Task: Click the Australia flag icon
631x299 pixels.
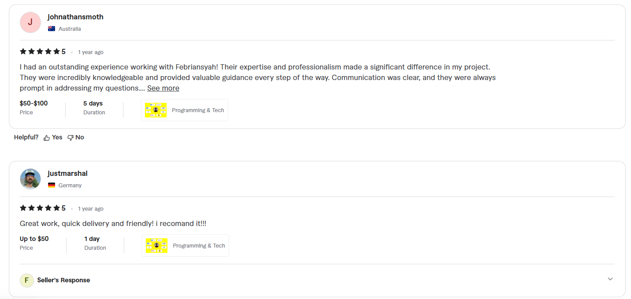Action: click(x=52, y=28)
